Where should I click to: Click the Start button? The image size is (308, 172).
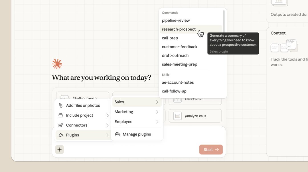211,149
